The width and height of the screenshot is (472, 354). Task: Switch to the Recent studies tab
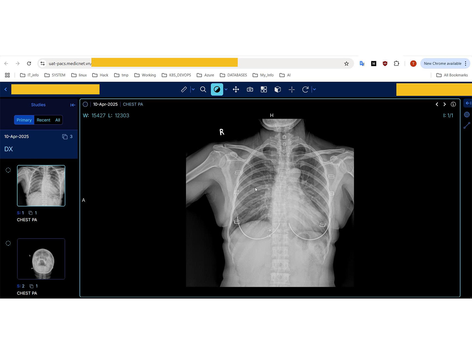pos(43,120)
